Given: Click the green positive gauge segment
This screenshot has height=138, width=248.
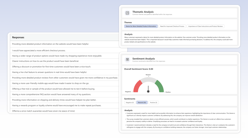Looking at the screenshot, I should point(159,86).
